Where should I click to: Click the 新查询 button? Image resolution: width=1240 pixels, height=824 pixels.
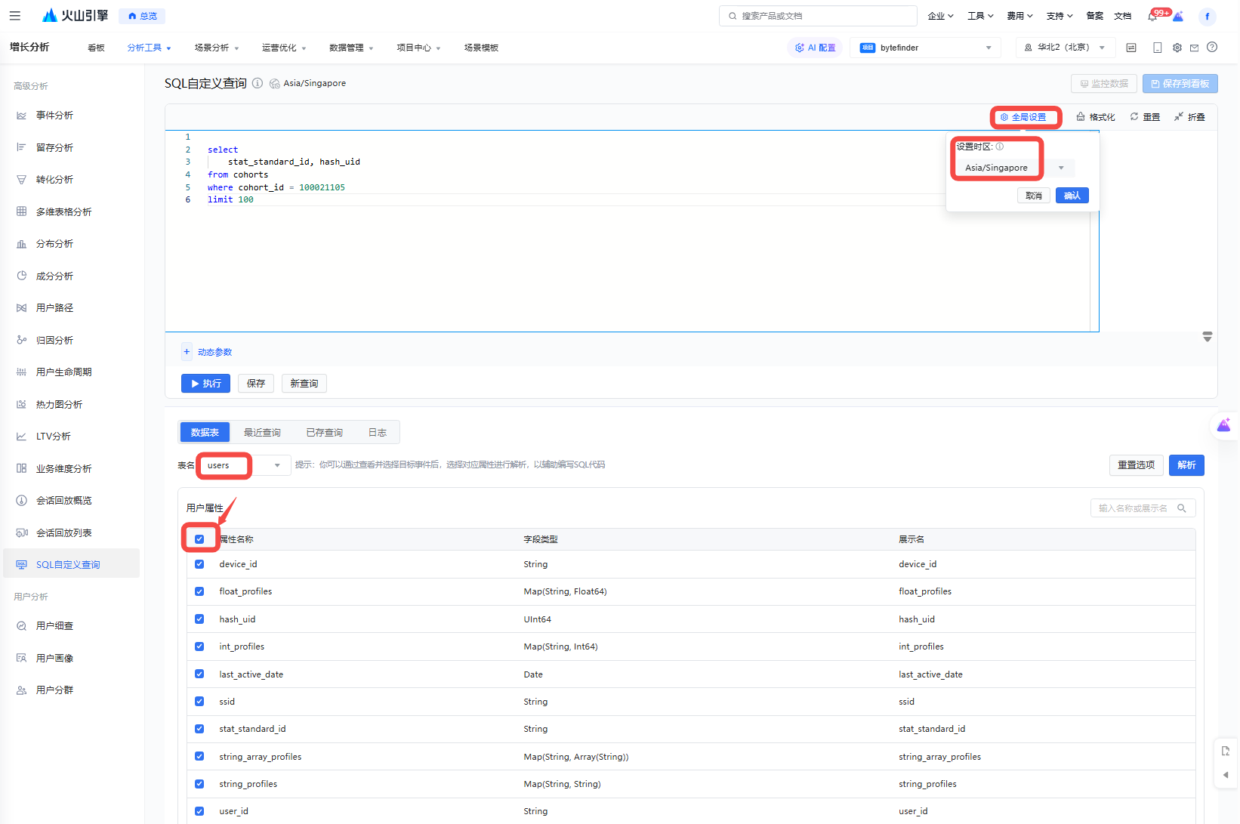tap(304, 384)
